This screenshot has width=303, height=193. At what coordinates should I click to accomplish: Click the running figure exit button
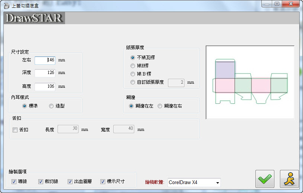click(x=289, y=178)
